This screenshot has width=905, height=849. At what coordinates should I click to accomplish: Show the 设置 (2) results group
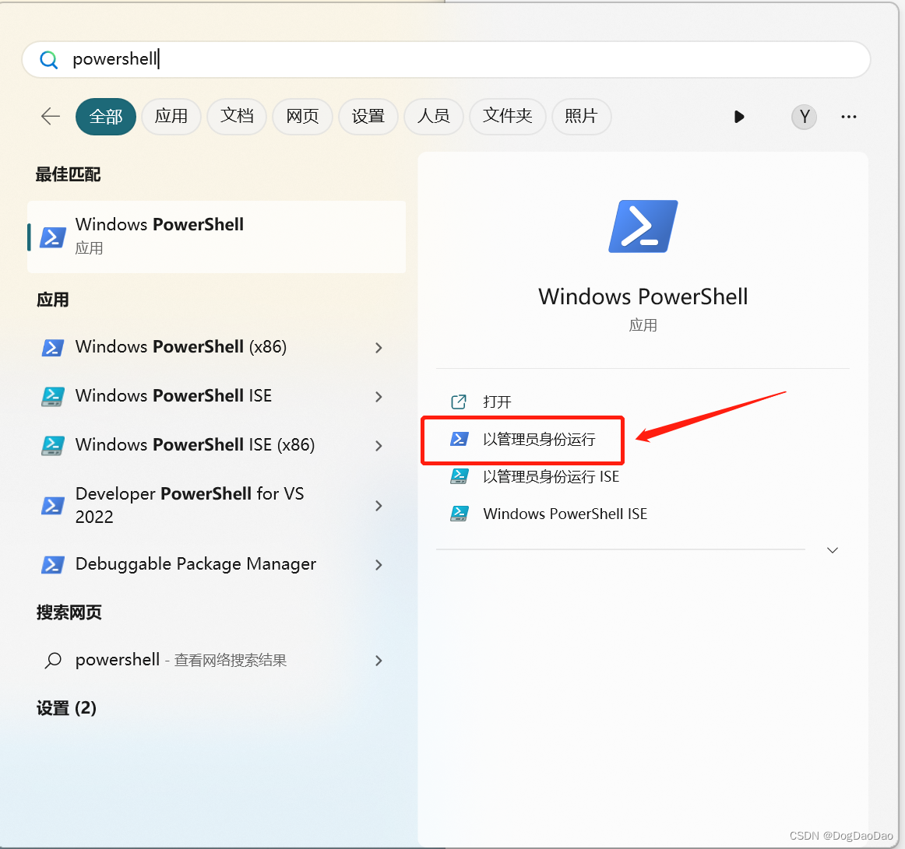[x=66, y=707]
